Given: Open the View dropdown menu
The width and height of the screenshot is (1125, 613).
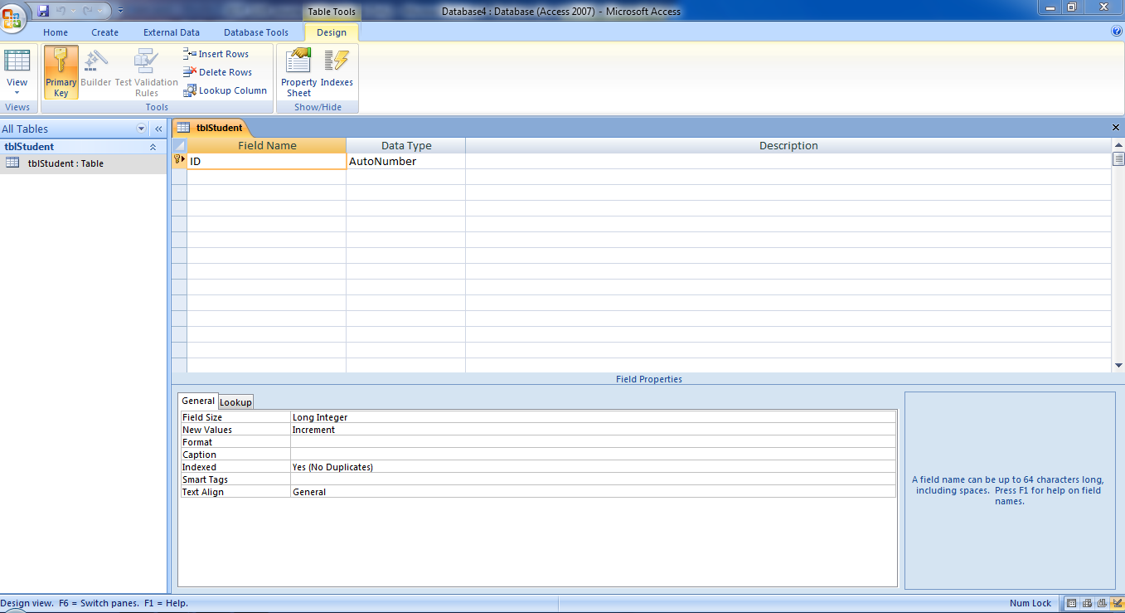Looking at the screenshot, I should [17, 93].
